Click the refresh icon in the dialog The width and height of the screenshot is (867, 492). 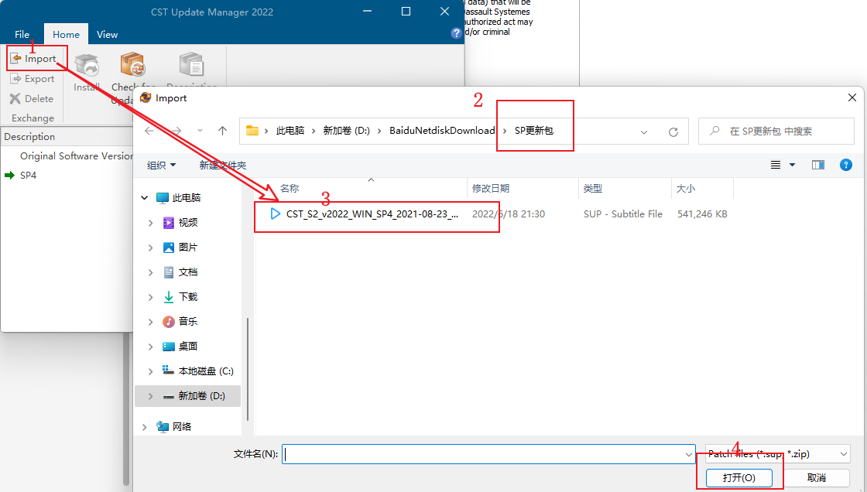672,131
